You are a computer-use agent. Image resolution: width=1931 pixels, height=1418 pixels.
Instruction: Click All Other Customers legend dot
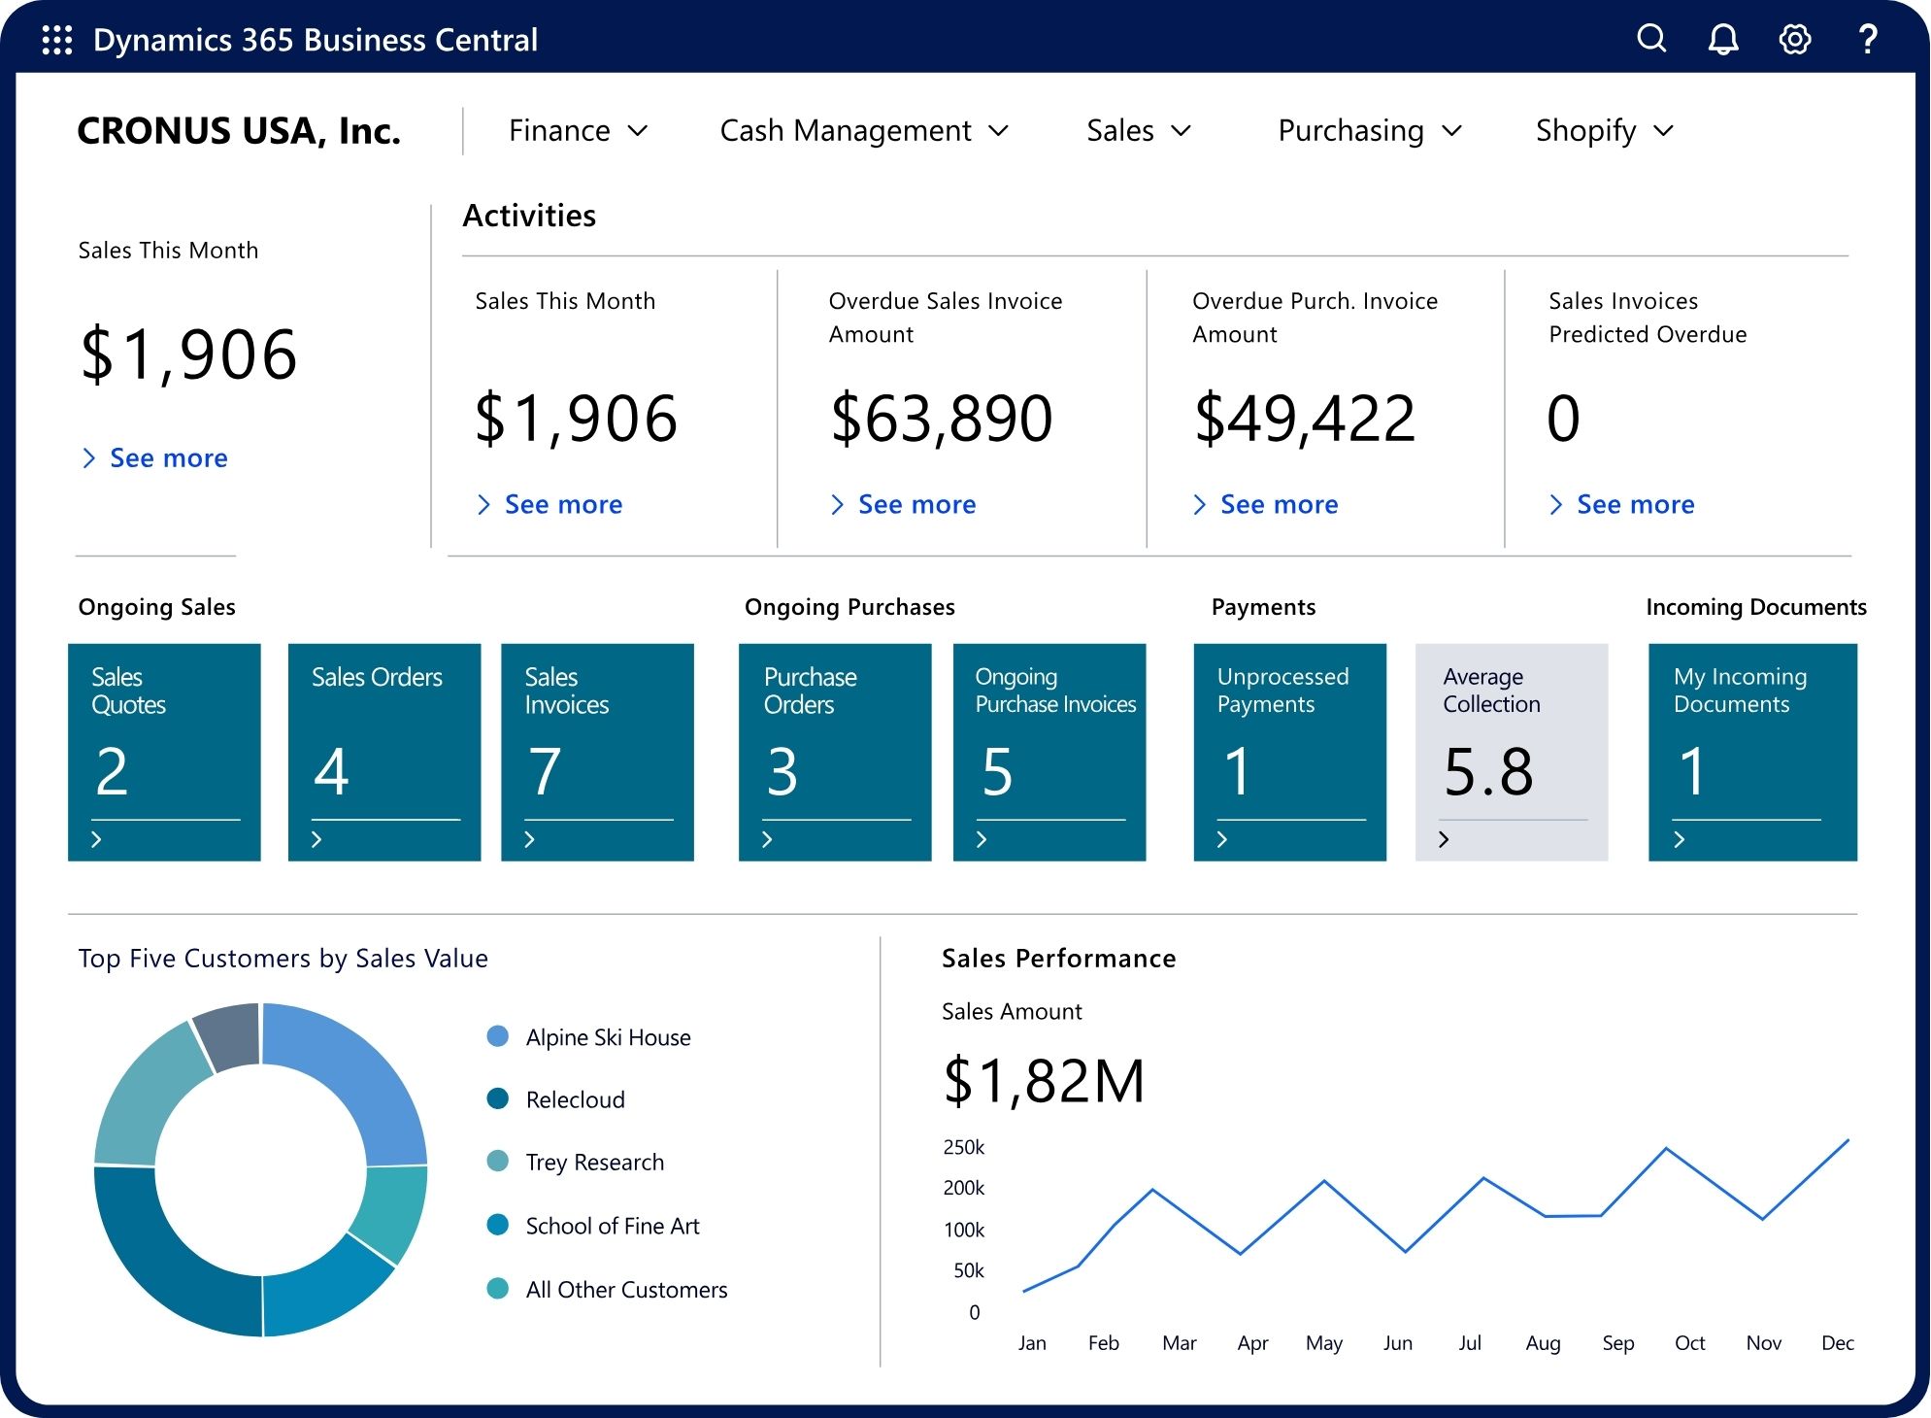tap(497, 1289)
